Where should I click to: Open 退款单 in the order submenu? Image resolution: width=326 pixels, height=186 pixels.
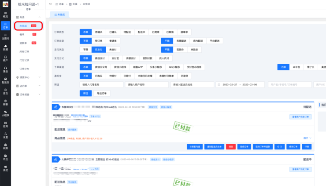tap(22, 43)
